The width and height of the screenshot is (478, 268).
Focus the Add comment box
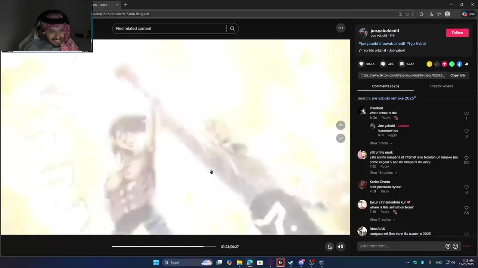click(401, 246)
